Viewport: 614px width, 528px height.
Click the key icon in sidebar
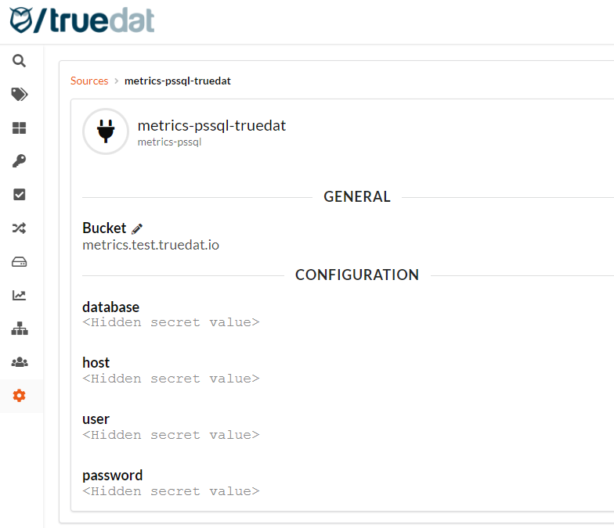[20, 161]
